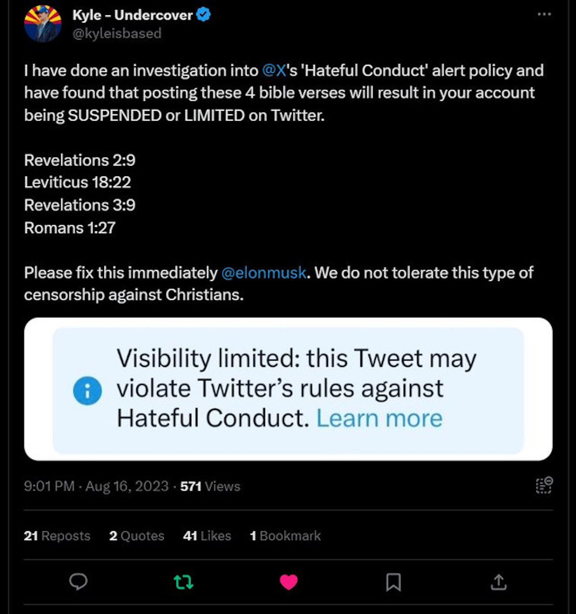This screenshot has width=576, height=614.
Task: Open the three-dot more options menu
Action: click(x=544, y=14)
